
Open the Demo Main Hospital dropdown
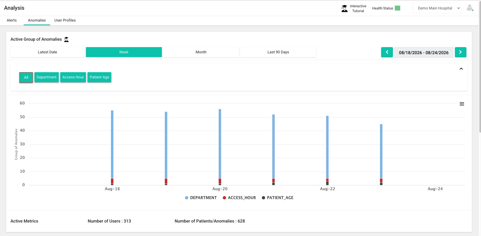437,8
